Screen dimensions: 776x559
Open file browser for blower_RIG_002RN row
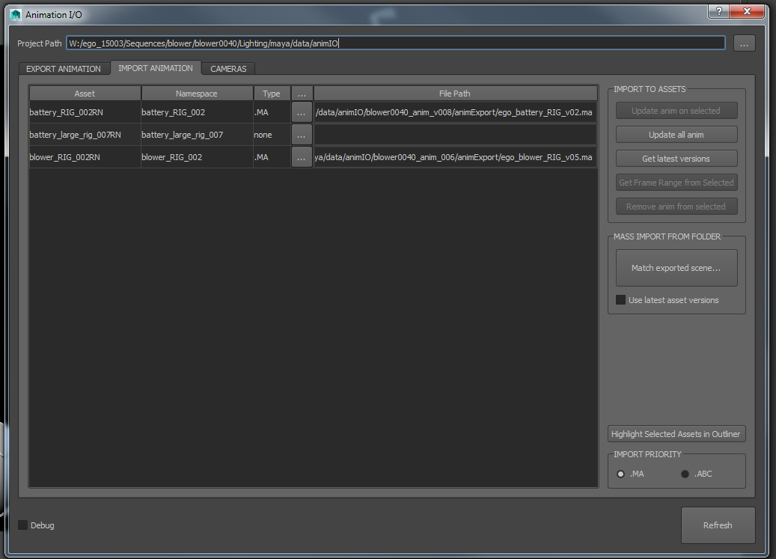302,157
